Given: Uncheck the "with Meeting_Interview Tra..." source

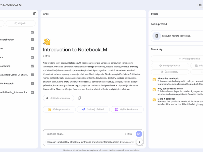Looking at the screenshot, I should (32, 92).
